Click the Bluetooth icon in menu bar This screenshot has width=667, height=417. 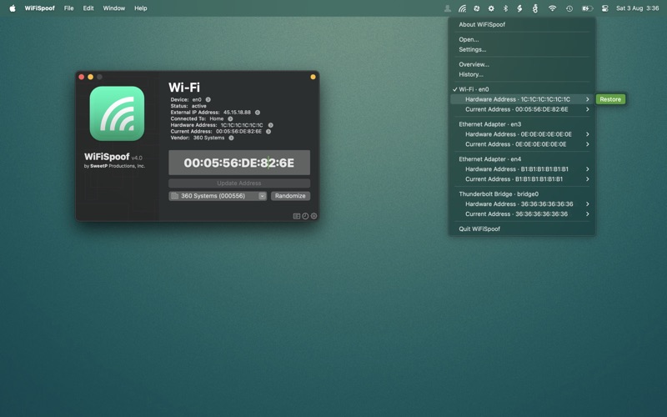tap(505, 8)
